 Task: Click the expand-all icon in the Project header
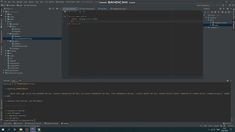coord(53,9)
